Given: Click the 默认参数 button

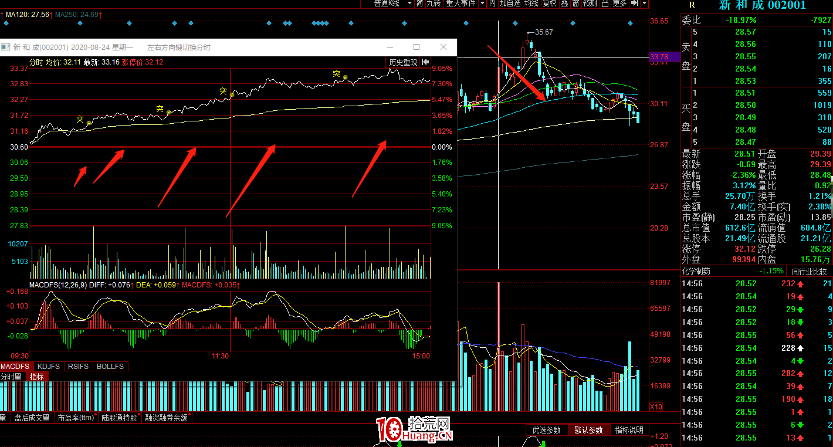Looking at the screenshot, I should [x=588, y=430].
